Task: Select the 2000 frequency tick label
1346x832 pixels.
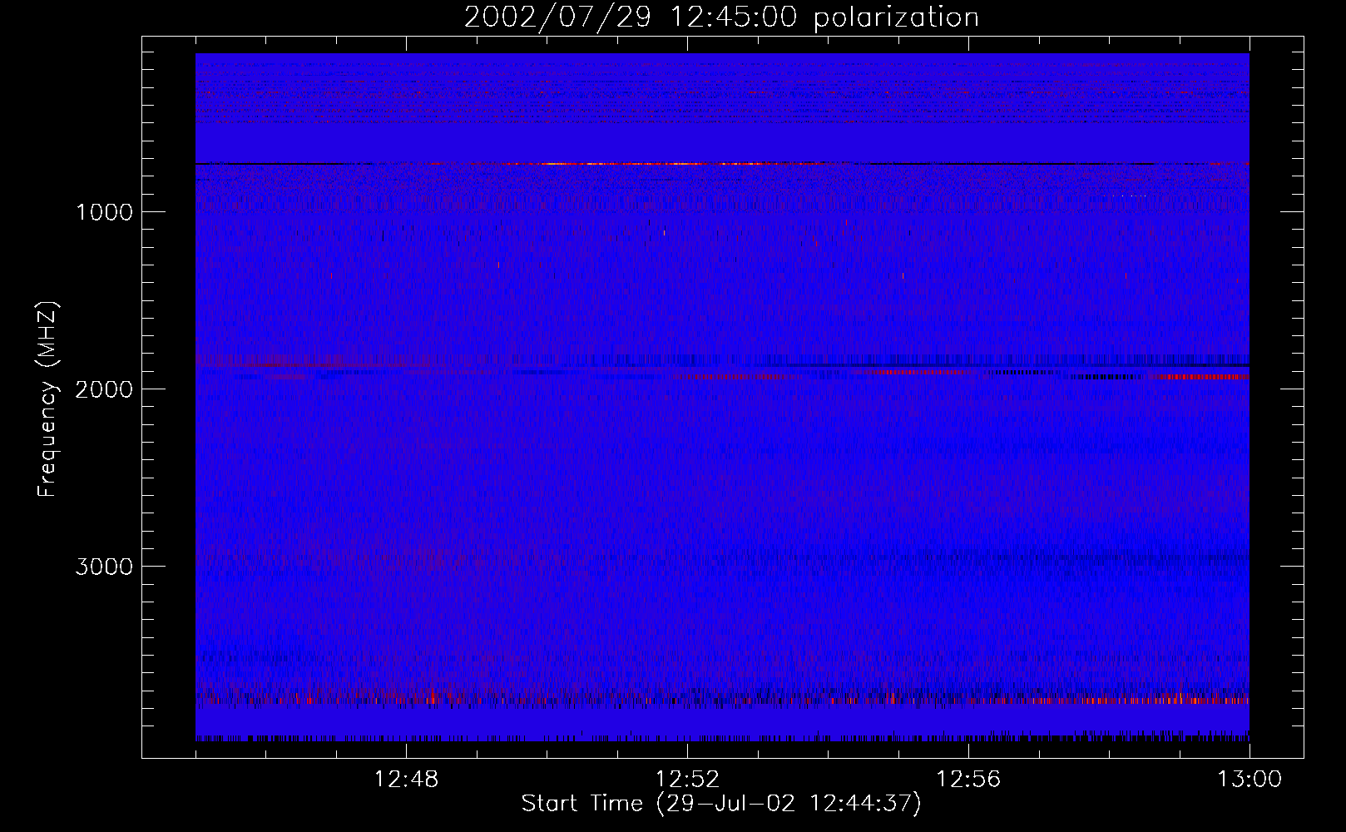Action: pyautogui.click(x=104, y=389)
